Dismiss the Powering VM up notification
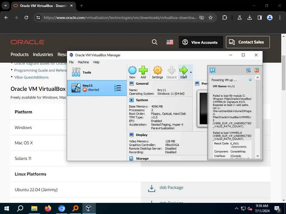The image size is (286, 214). pos(250,80)
